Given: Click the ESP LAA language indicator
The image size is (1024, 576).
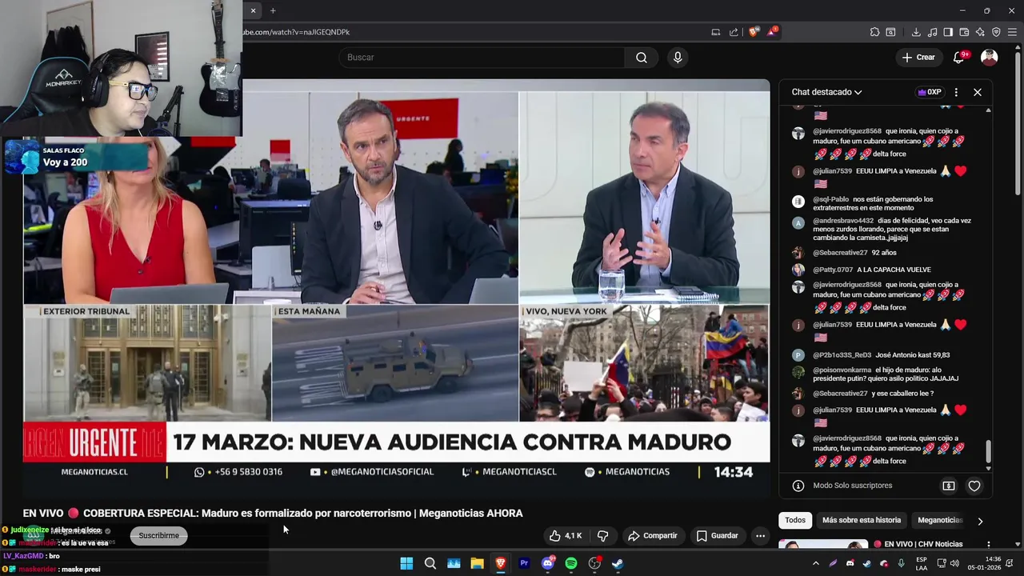Looking at the screenshot, I should coord(922,563).
